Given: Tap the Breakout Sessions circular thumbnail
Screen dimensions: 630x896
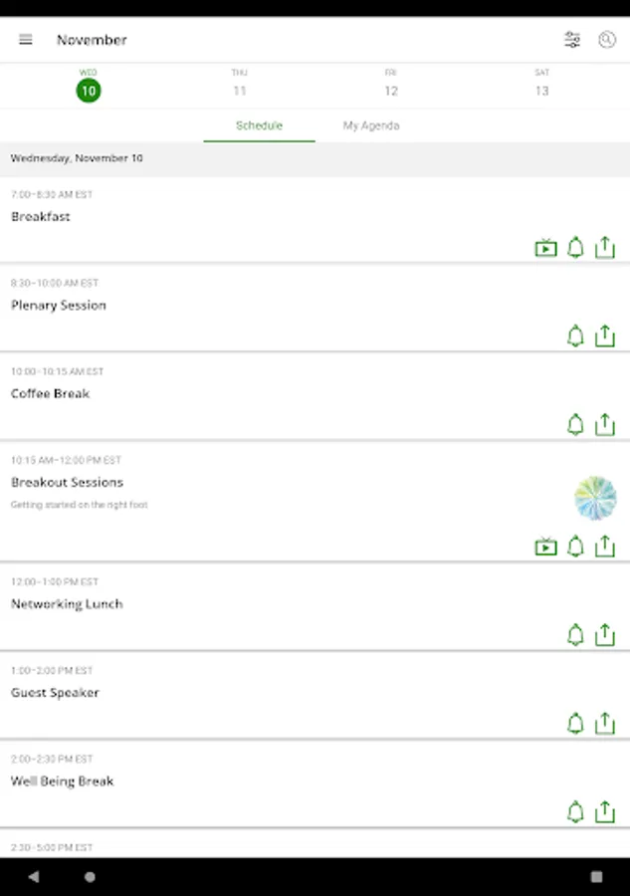Looking at the screenshot, I should coord(595,498).
